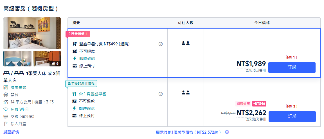Screen dimensions: 324x139
Task: Book the NT$2,262 breakfast rate with 訂房
Action: [x=292, y=117]
